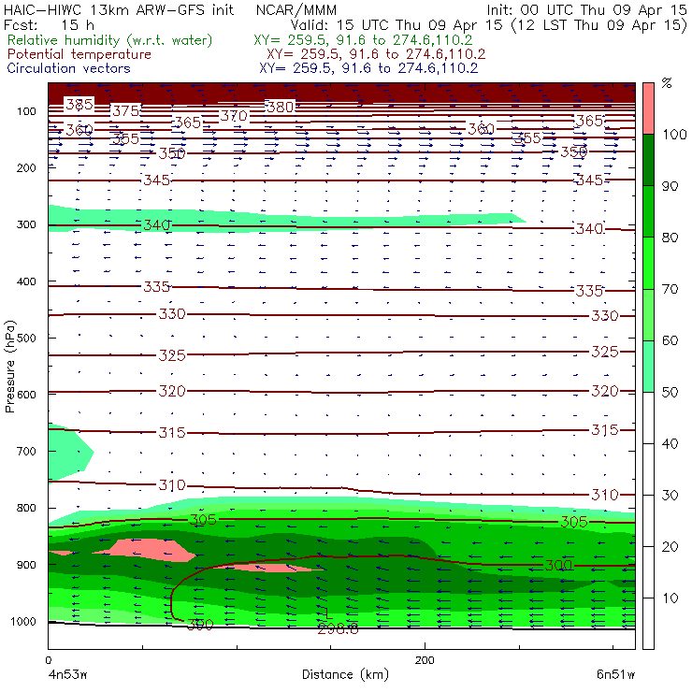Click the green 'Relative humidity (w.r.t. water)' legend
692x692 pixels.
point(110,40)
